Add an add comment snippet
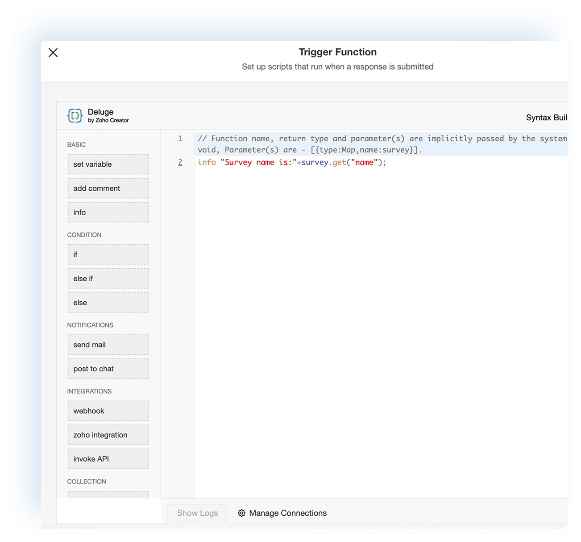581x542 pixels. point(108,188)
